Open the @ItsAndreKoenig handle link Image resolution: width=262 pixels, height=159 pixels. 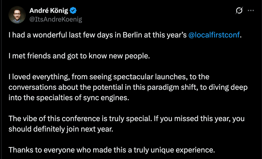pos(56,19)
